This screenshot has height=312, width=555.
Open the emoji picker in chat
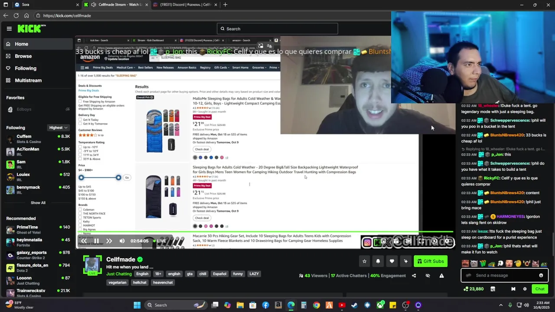click(x=541, y=275)
